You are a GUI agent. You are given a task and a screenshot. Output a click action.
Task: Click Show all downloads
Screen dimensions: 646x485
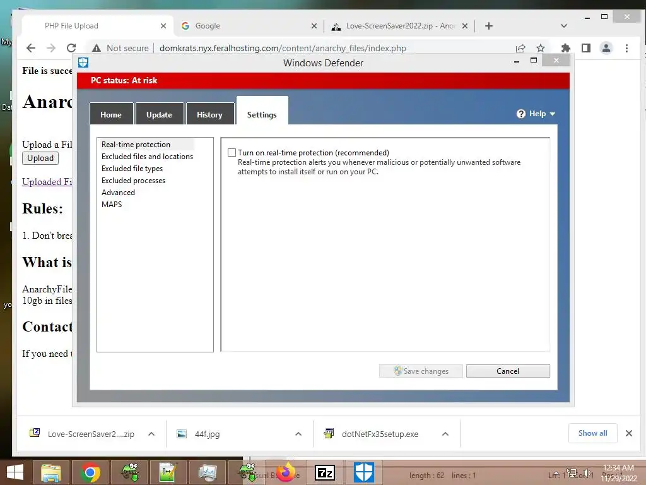coord(592,433)
